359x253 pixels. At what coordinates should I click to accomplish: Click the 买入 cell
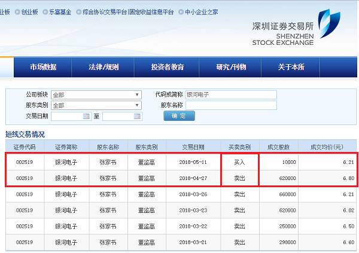click(x=239, y=162)
